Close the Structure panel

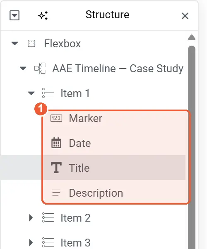185,16
